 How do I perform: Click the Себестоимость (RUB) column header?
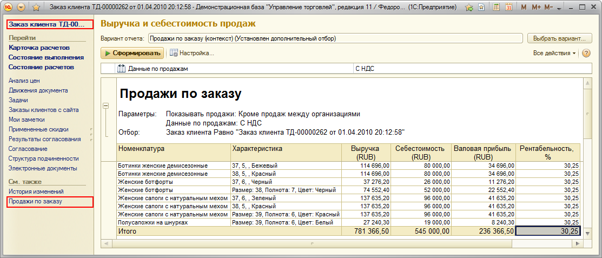click(421, 153)
